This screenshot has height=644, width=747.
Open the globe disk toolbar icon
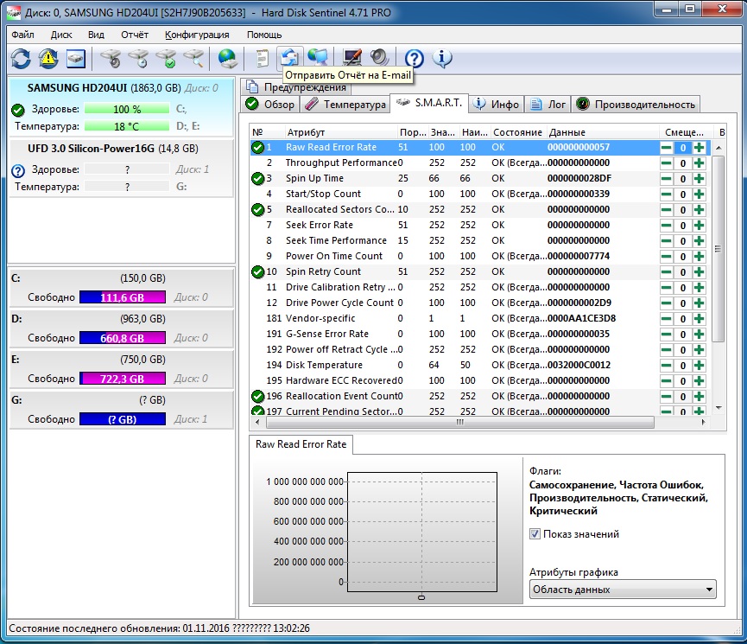click(228, 59)
